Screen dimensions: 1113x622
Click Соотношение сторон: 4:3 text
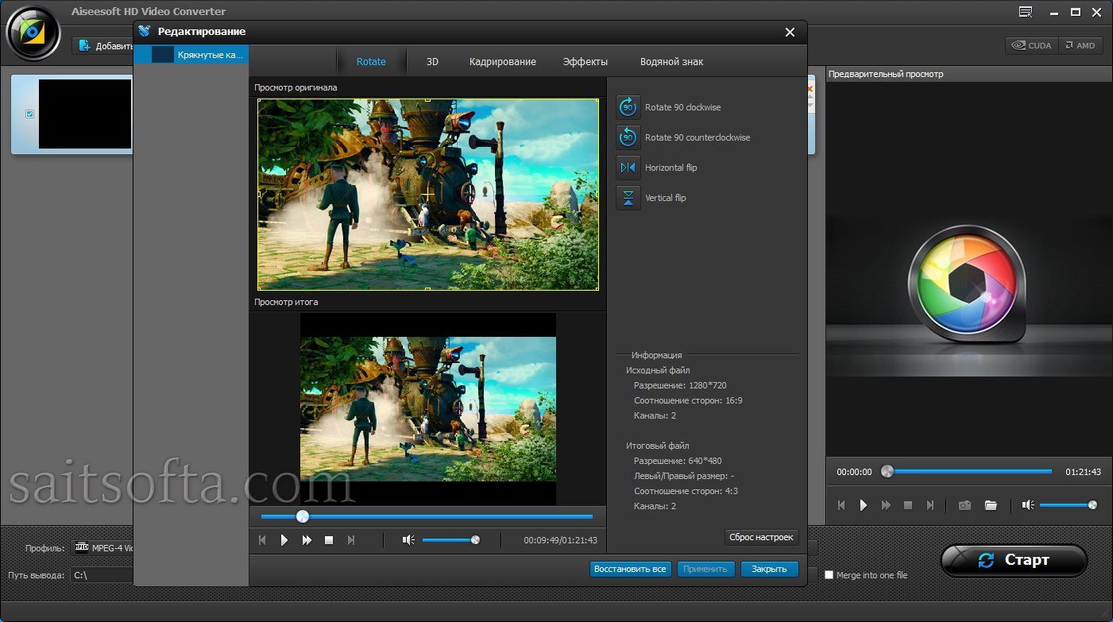686,491
